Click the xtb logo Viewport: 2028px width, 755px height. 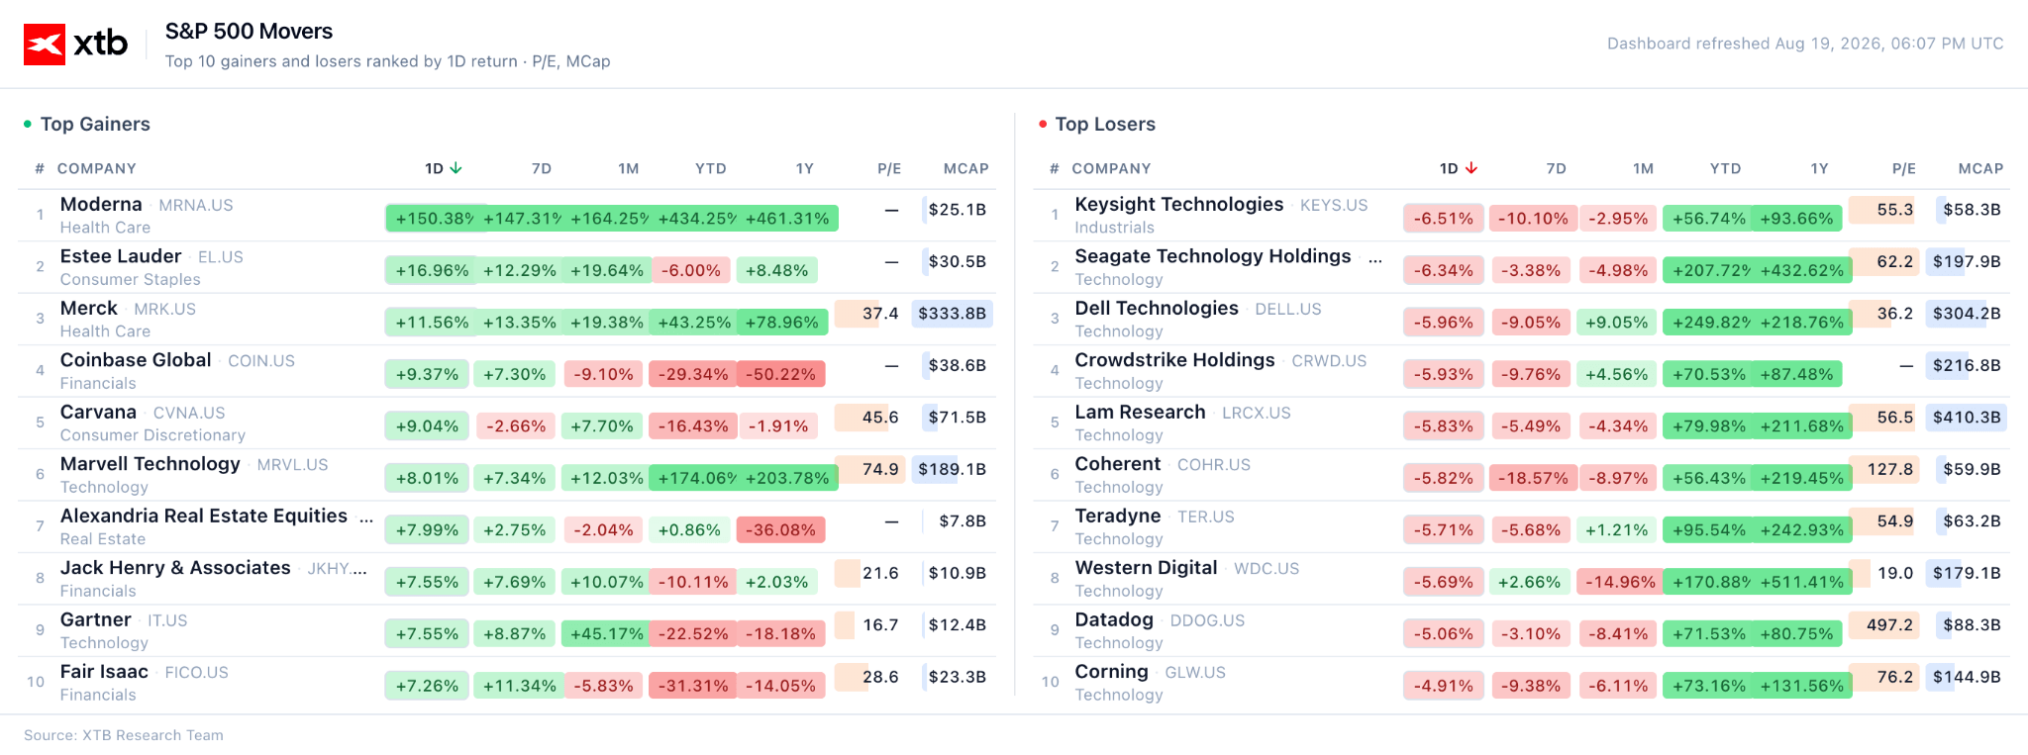pos(76,44)
